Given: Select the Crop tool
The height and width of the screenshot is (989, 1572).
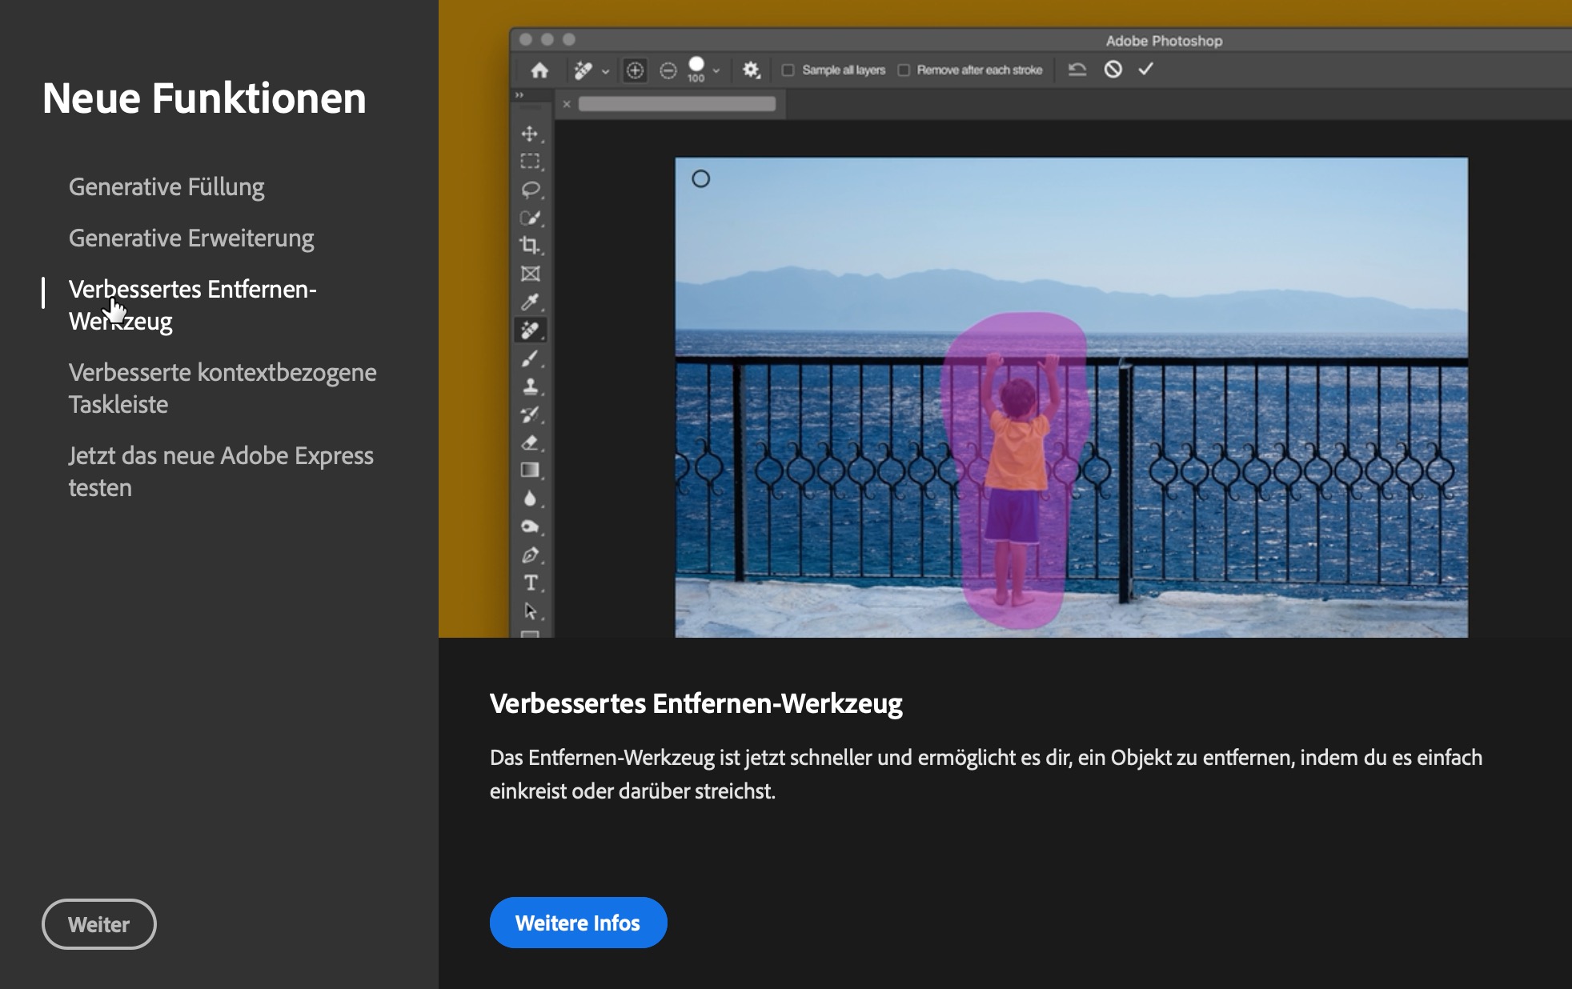Looking at the screenshot, I should pos(530,246).
